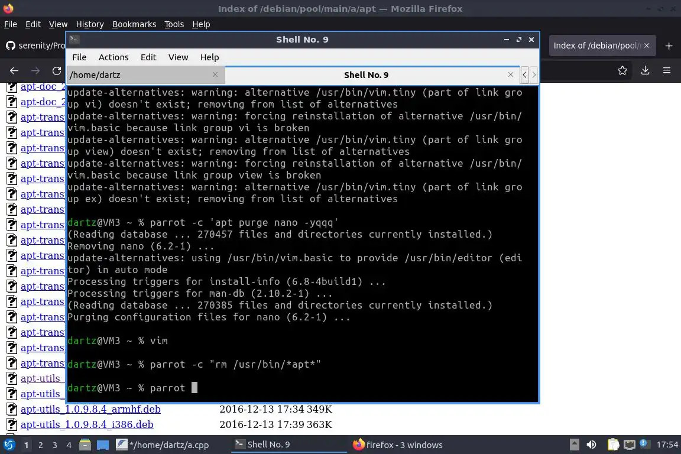681x454 pixels.
Task: Open Firefox Edit menu
Action: (33, 24)
